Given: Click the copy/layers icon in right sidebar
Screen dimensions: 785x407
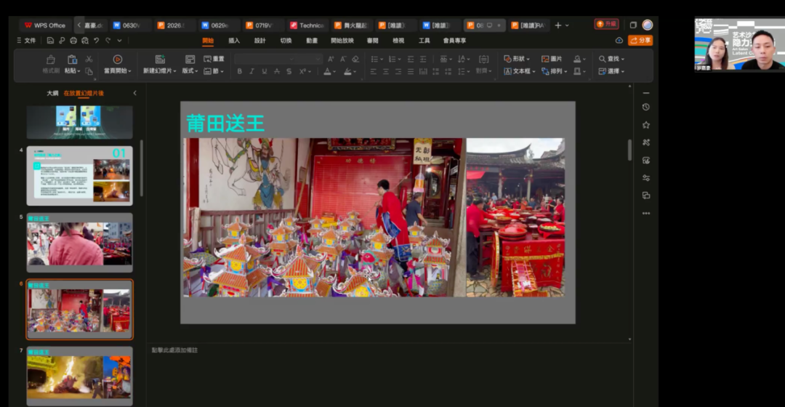Looking at the screenshot, I should pyautogui.click(x=646, y=196).
